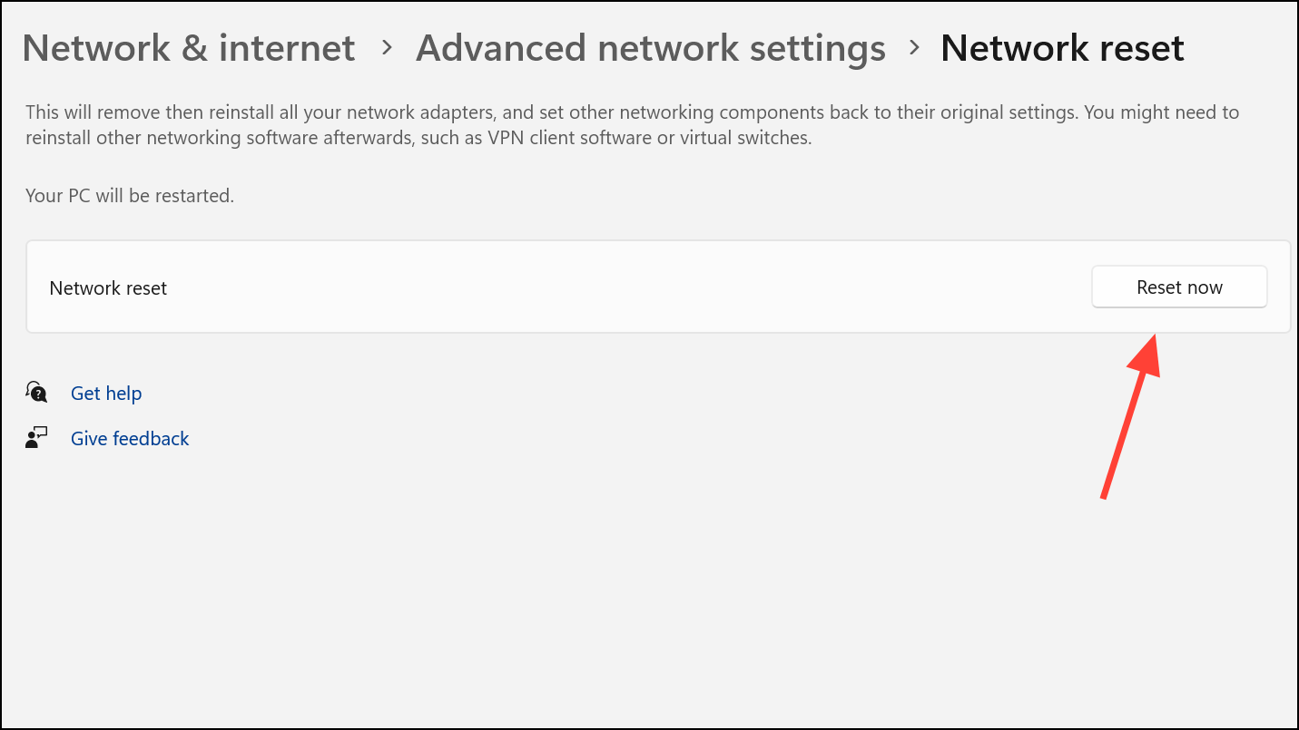Open the Get help link
Screen dimensions: 1299x730
tap(106, 394)
